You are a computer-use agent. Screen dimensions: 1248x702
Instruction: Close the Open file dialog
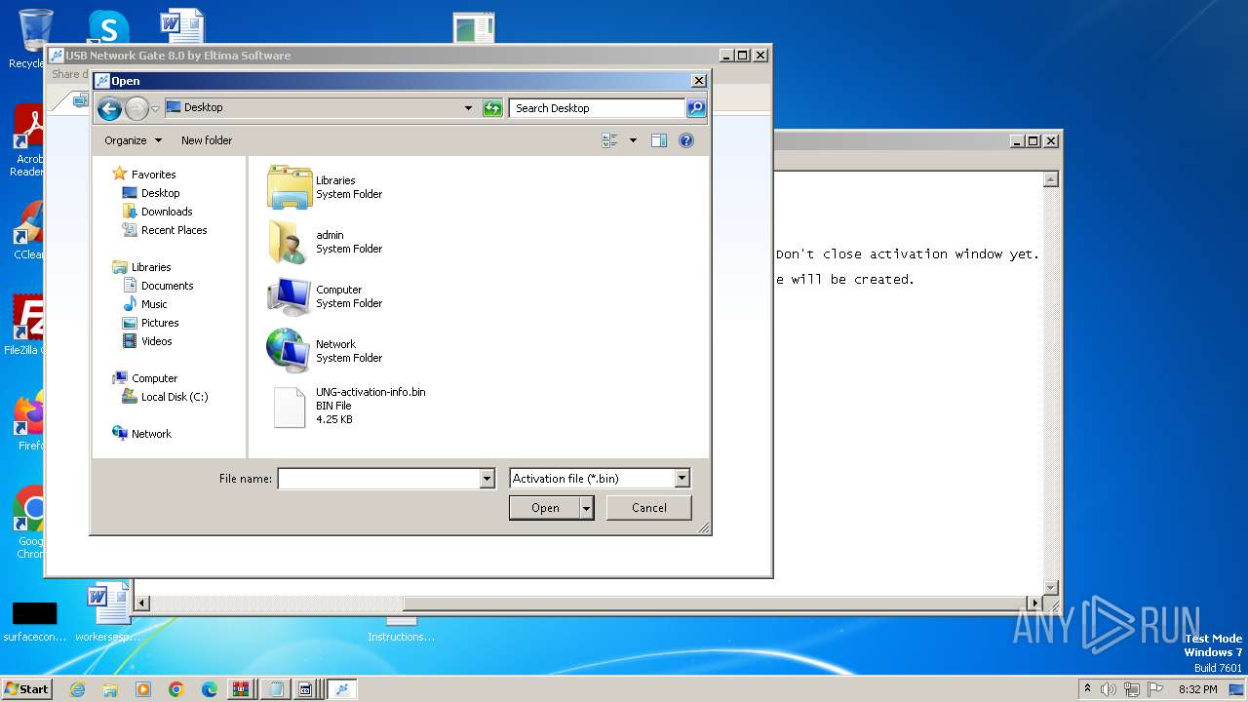point(698,81)
